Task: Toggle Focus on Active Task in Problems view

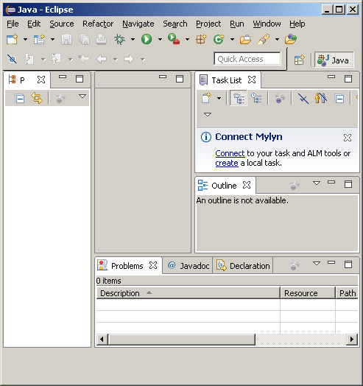Action: click(295, 266)
